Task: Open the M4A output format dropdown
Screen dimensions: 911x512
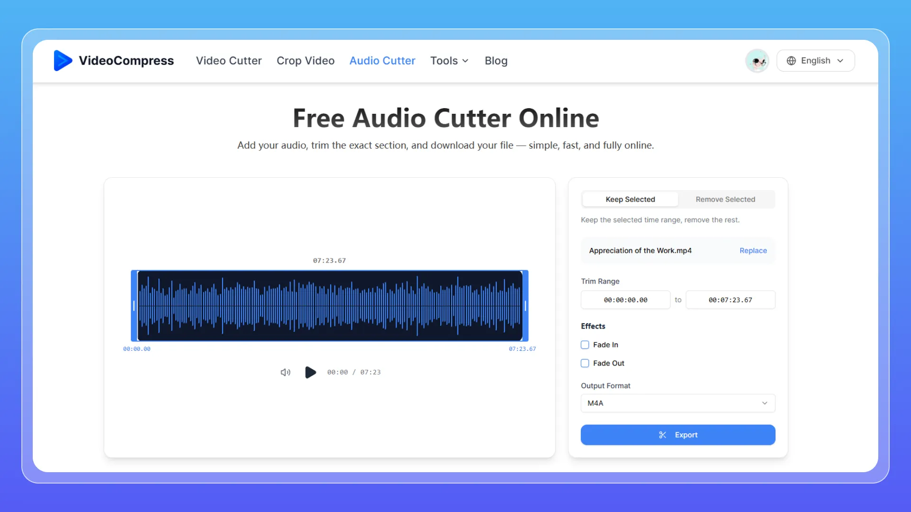Action: pos(678,403)
